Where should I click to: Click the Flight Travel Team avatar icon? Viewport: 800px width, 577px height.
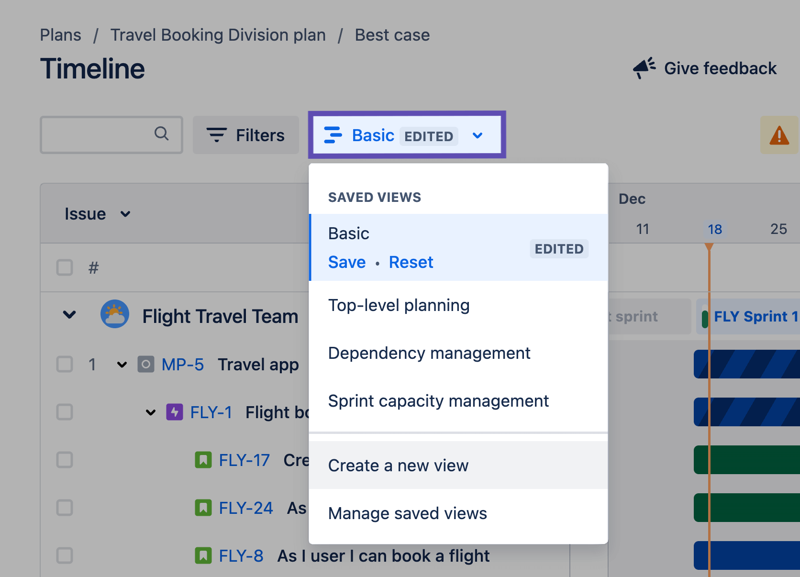(114, 314)
